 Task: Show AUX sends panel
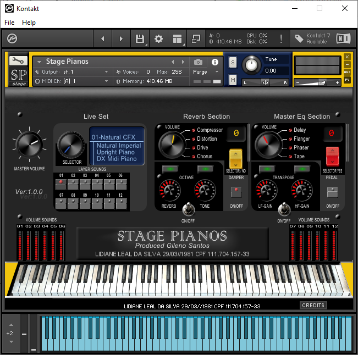pos(347,72)
